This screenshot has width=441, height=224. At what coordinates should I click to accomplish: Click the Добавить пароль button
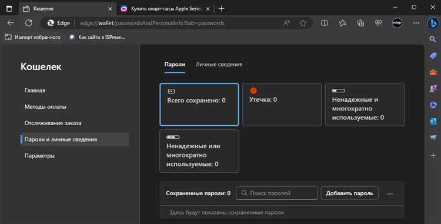(350, 193)
